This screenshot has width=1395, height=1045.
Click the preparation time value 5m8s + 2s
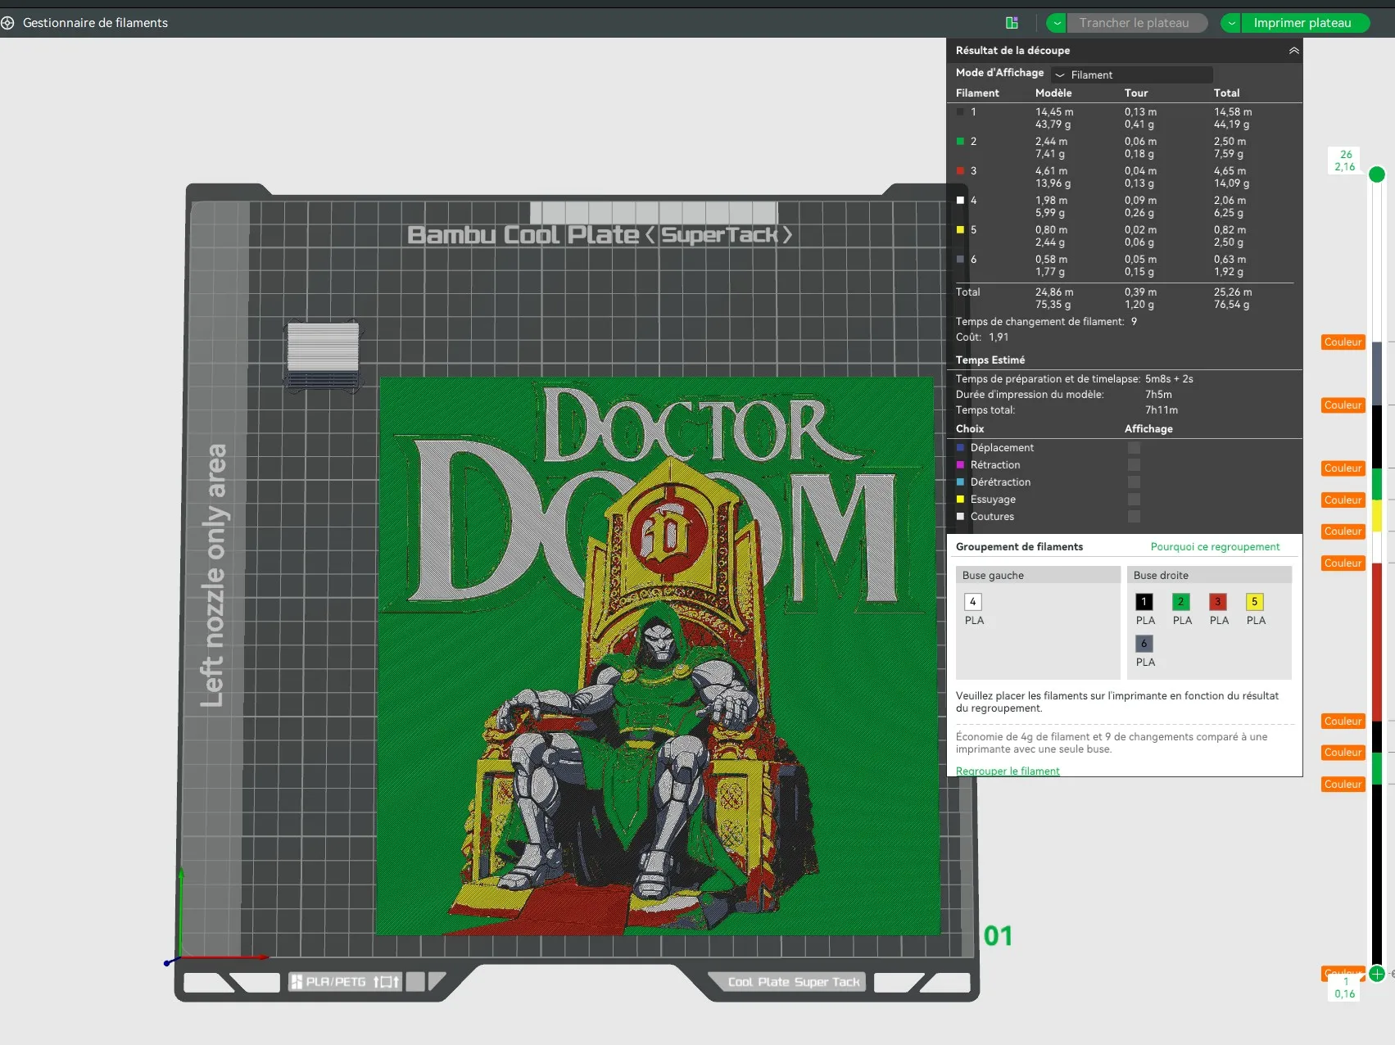point(1169,379)
